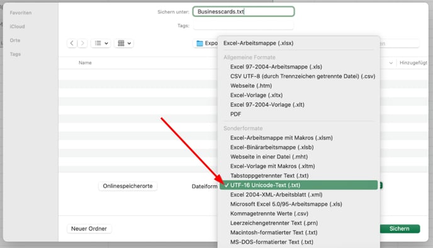Screen dimensions: 433x248
Task: Click the Onlinespeicherorte button
Action: click(128, 186)
